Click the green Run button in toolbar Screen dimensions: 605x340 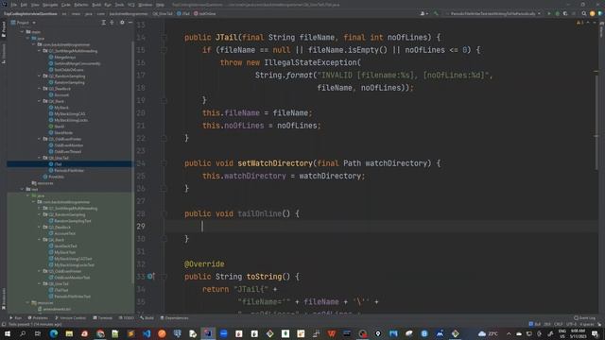tap(549, 13)
